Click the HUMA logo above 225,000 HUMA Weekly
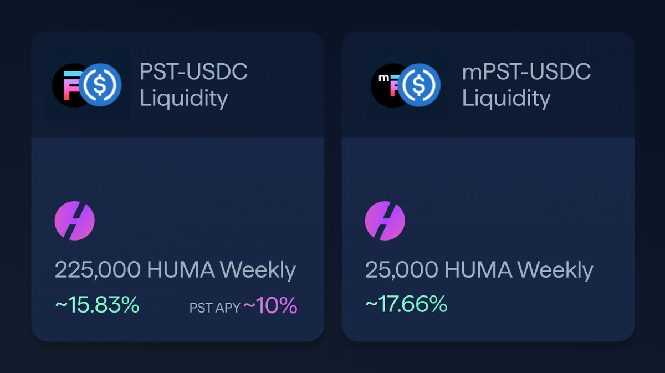The image size is (665, 373). [74, 221]
